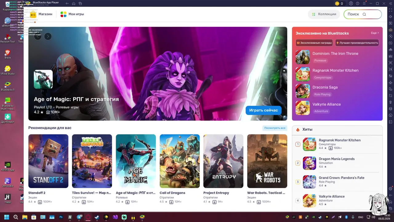Open Windows search from the taskbar

click(x=16, y=217)
